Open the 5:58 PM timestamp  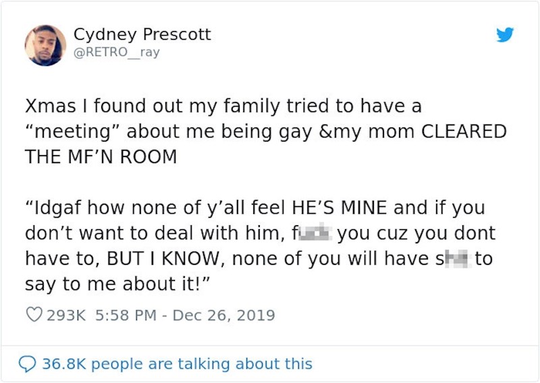click(124, 315)
